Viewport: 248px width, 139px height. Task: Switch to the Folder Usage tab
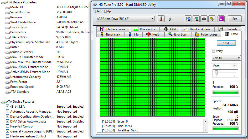[206, 34]
